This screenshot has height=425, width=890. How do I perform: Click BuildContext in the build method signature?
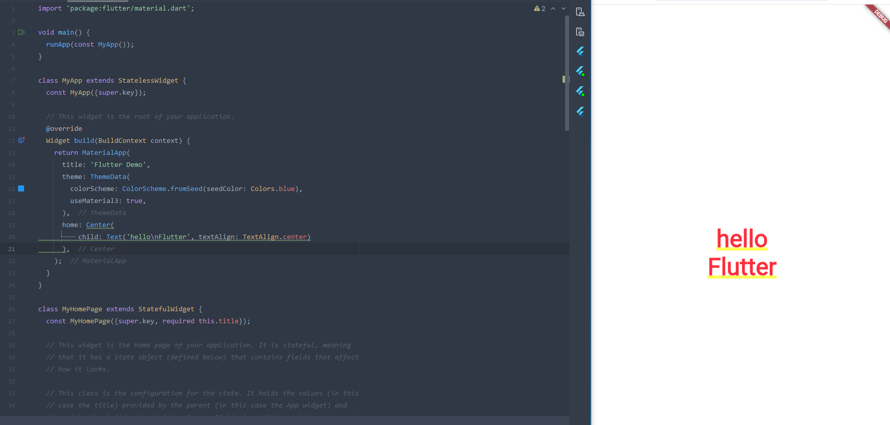coord(122,141)
